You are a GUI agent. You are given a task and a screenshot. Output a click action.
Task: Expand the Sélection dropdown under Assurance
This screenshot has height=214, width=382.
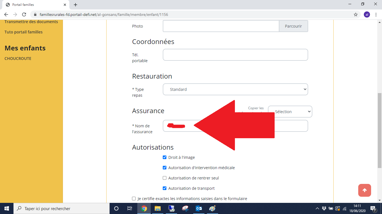(x=290, y=112)
